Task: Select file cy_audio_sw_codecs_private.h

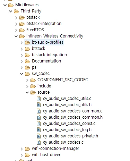Action: [x=70, y=136]
